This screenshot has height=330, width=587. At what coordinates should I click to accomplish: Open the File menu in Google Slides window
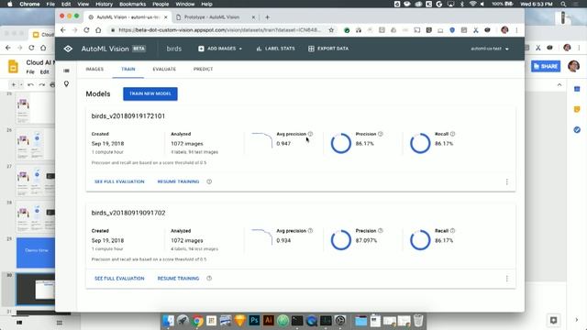click(x=30, y=71)
